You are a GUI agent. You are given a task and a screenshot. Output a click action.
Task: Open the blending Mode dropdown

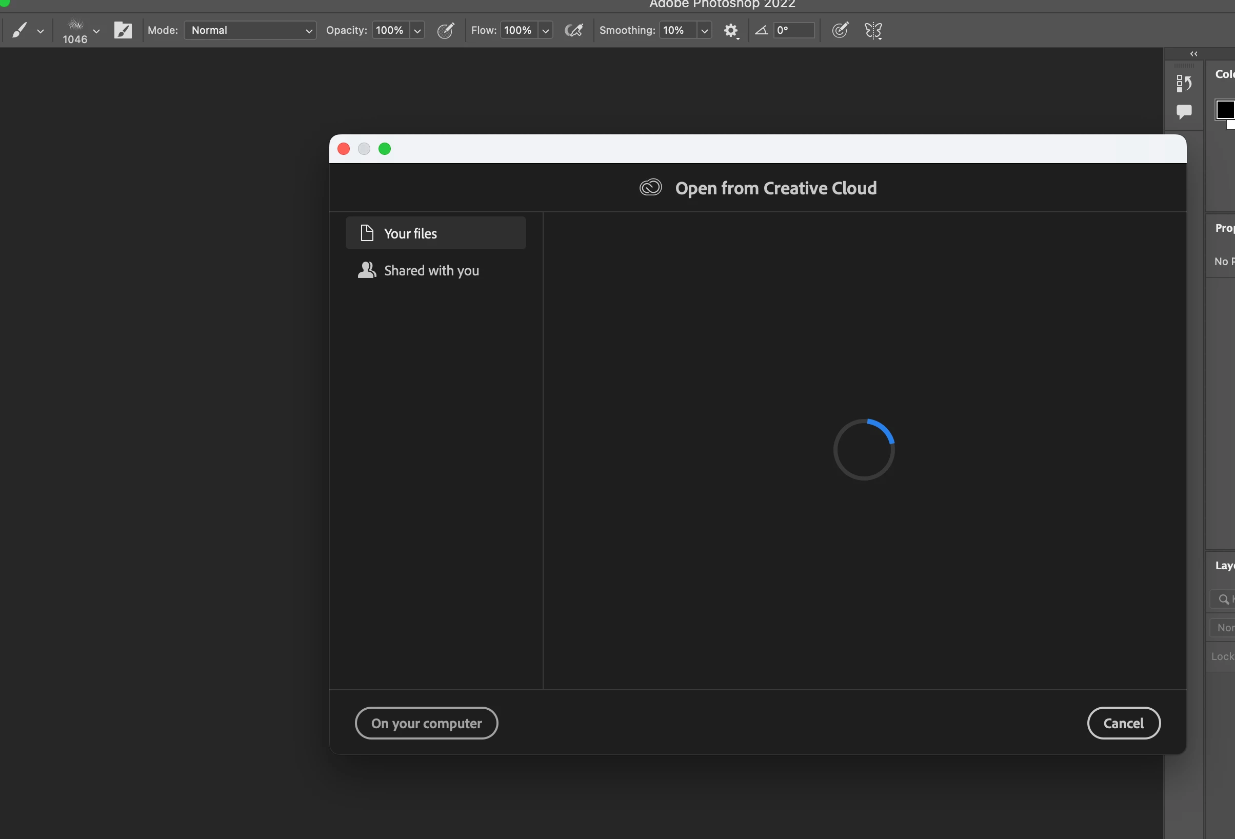[x=250, y=30]
